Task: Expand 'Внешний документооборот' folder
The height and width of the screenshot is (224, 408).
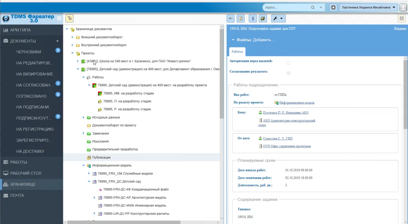Action: 73,37
